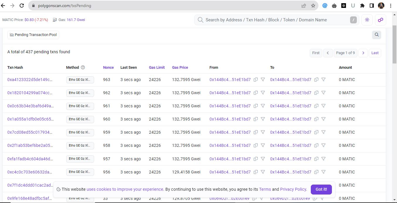Copy To address in nonce 961 row
397x203 pixels.
(x=316, y=106)
